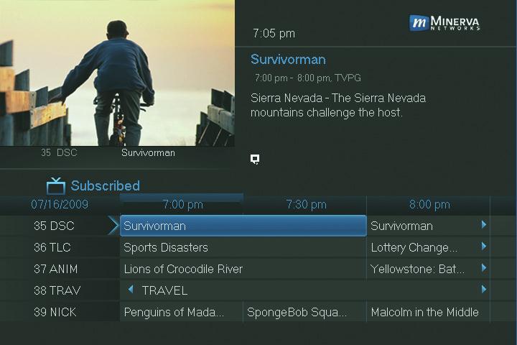Select the 7:00 pm time column header

coord(182,205)
